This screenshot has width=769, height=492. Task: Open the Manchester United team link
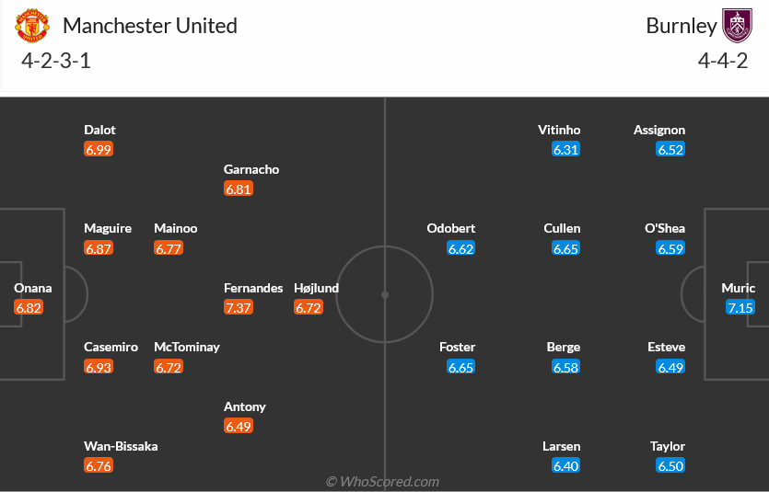pyautogui.click(x=150, y=26)
